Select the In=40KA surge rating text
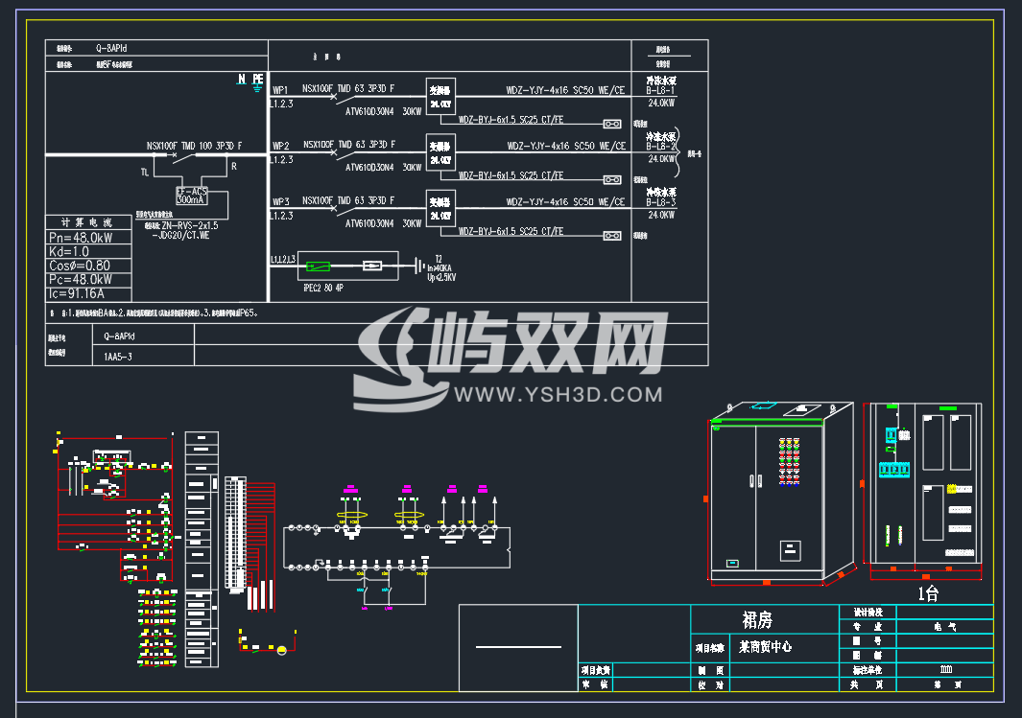Screen dimensions: 1022x718 tap(440, 268)
